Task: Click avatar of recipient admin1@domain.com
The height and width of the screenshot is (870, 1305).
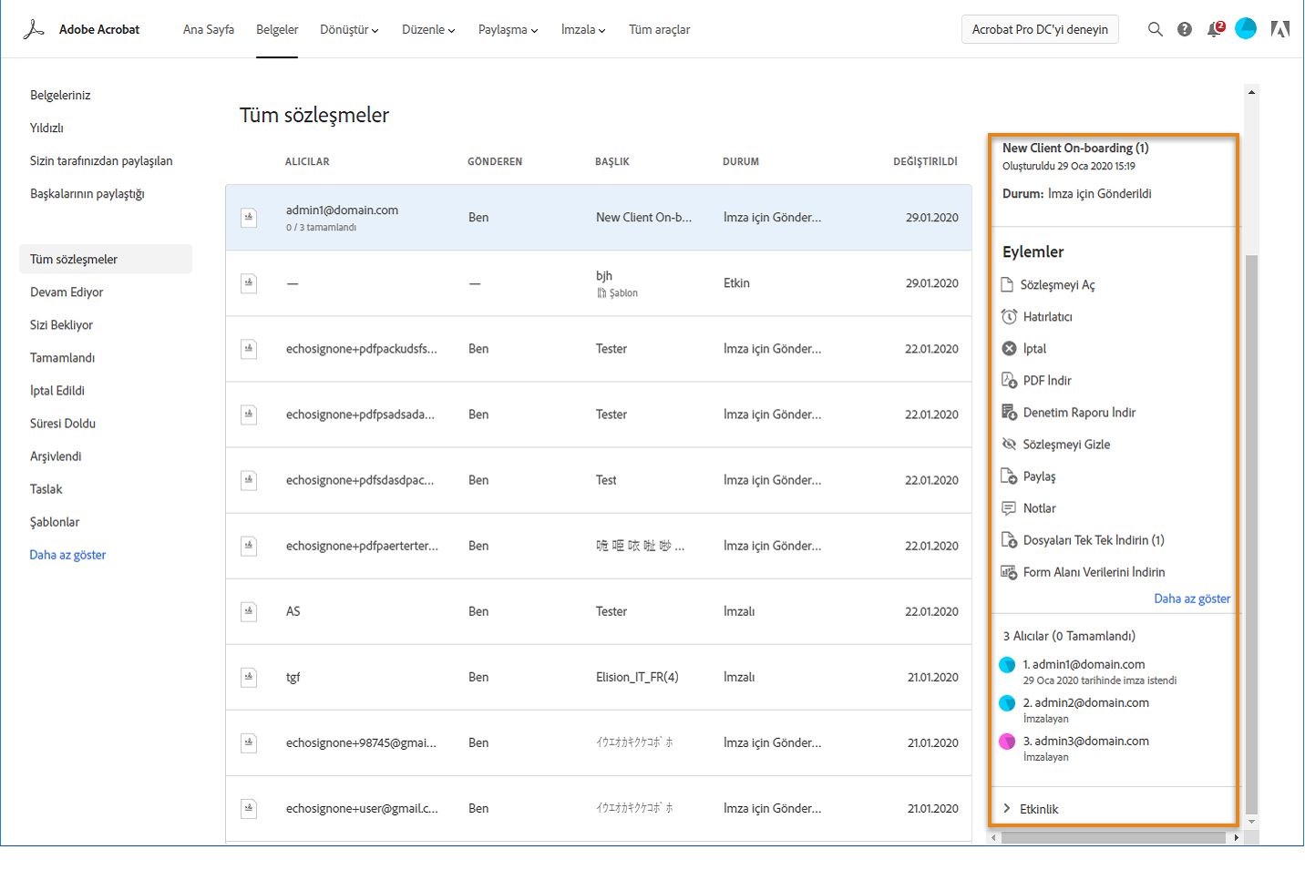Action: coord(1007,665)
